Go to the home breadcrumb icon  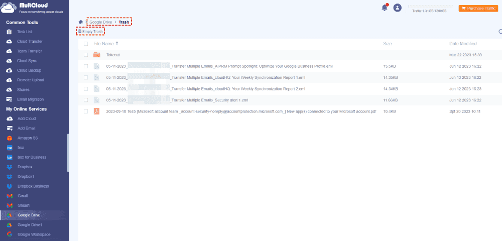point(81,22)
